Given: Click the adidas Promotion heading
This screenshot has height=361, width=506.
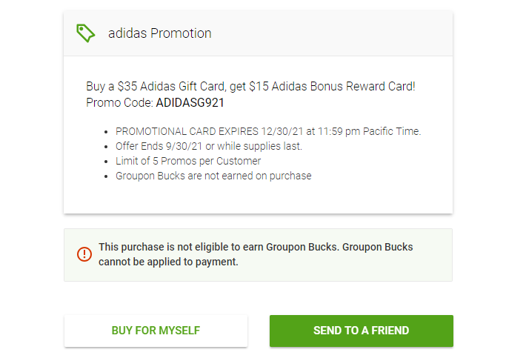Looking at the screenshot, I should (x=159, y=33).
